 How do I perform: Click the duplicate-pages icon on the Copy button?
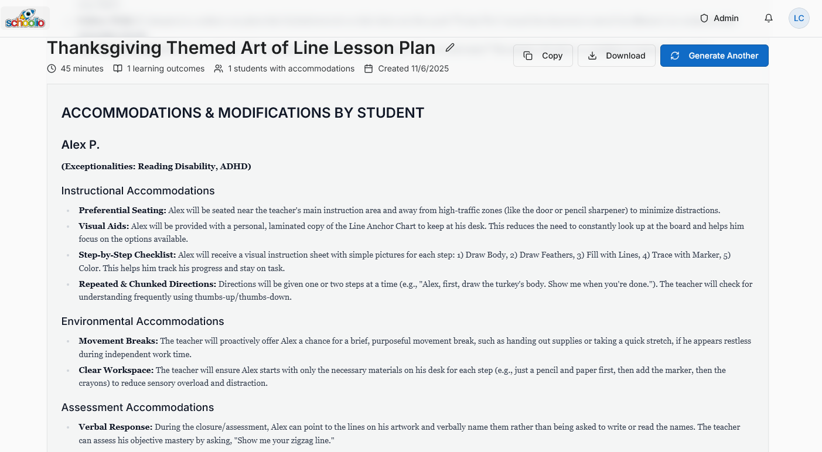coord(529,55)
